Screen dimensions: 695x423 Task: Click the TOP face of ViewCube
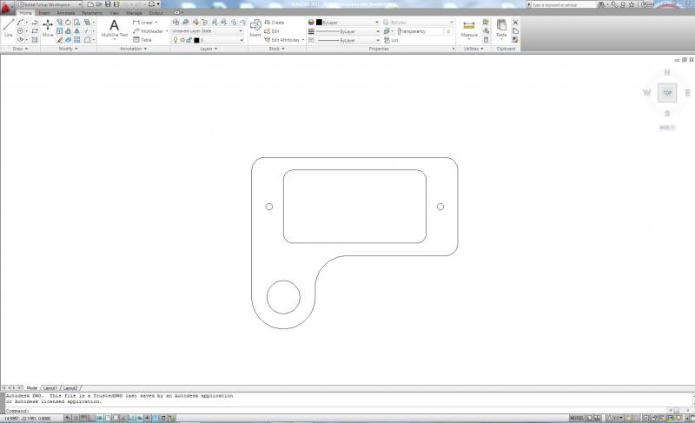pos(667,92)
